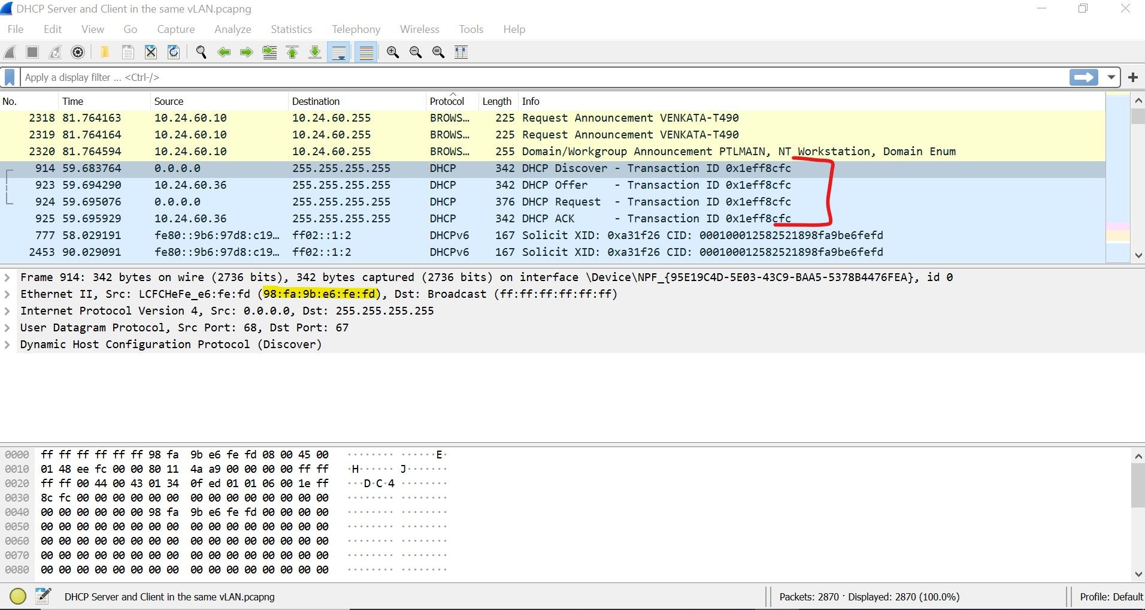Stop the packet capture
The height and width of the screenshot is (610, 1145).
pos(32,52)
